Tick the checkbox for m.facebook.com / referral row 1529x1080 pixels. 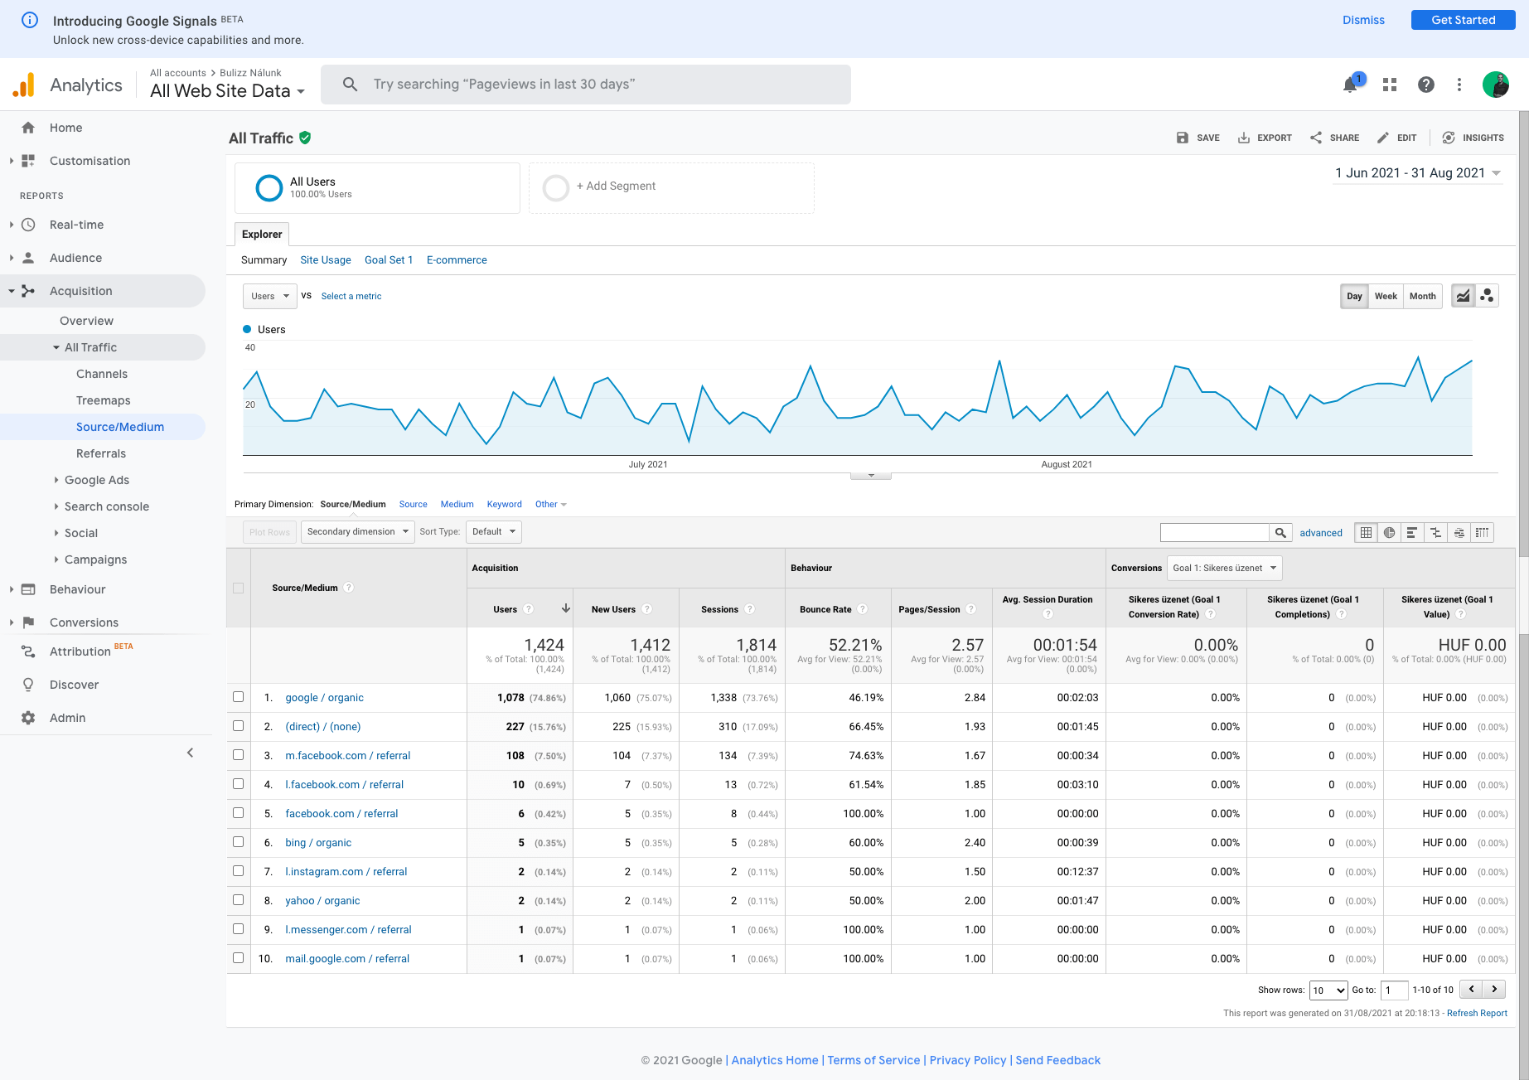(x=239, y=755)
